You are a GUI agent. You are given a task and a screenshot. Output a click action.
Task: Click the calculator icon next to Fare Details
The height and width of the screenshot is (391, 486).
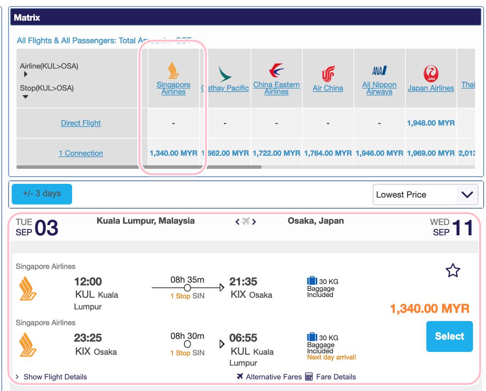[309, 377]
